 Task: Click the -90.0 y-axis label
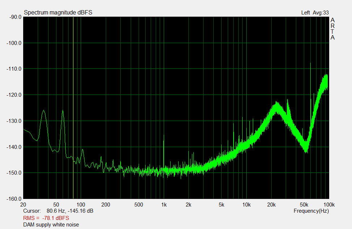tap(15, 17)
